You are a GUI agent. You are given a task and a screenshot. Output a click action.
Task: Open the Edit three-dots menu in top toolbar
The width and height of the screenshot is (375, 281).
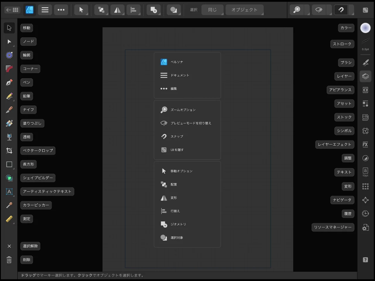pyautogui.click(x=61, y=10)
